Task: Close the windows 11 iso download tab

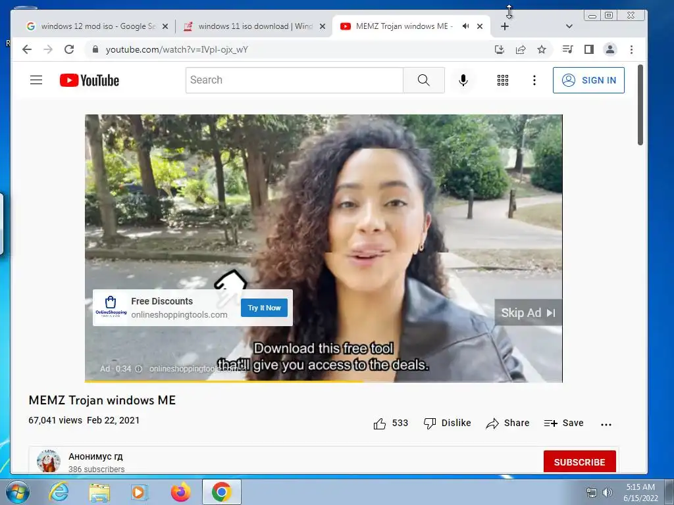Action: [323, 26]
